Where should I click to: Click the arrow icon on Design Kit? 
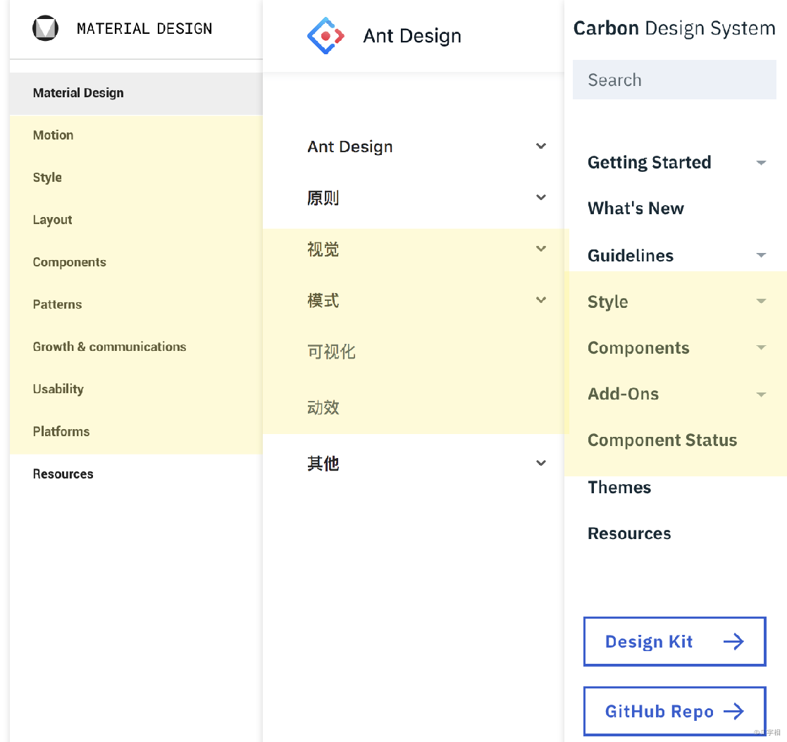(733, 641)
